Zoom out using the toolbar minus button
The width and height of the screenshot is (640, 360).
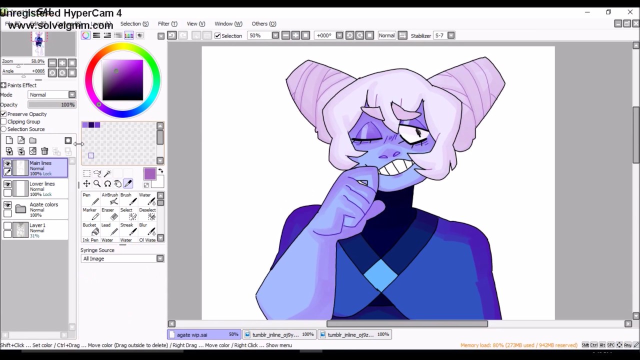[x=285, y=35]
